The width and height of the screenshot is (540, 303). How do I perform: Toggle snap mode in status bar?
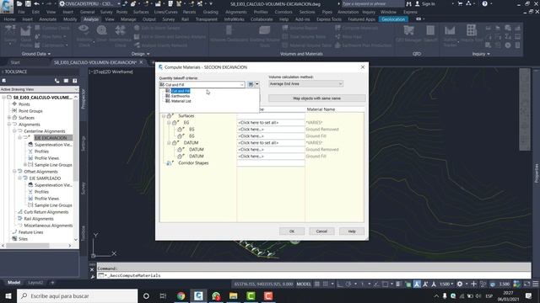click(x=325, y=284)
